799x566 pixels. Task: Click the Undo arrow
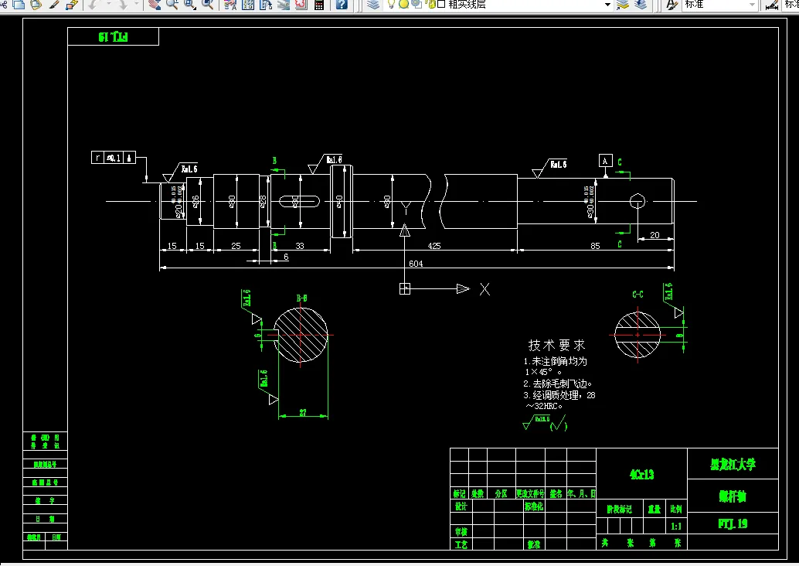pyautogui.click(x=93, y=5)
